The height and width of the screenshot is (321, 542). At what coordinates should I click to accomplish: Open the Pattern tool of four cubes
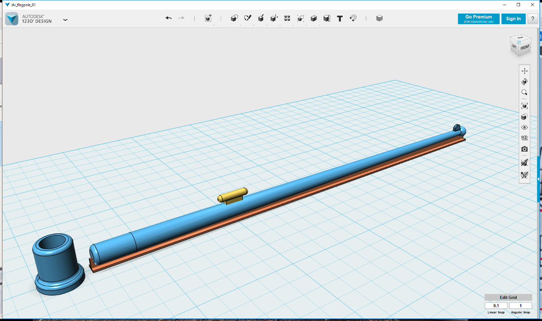(287, 18)
